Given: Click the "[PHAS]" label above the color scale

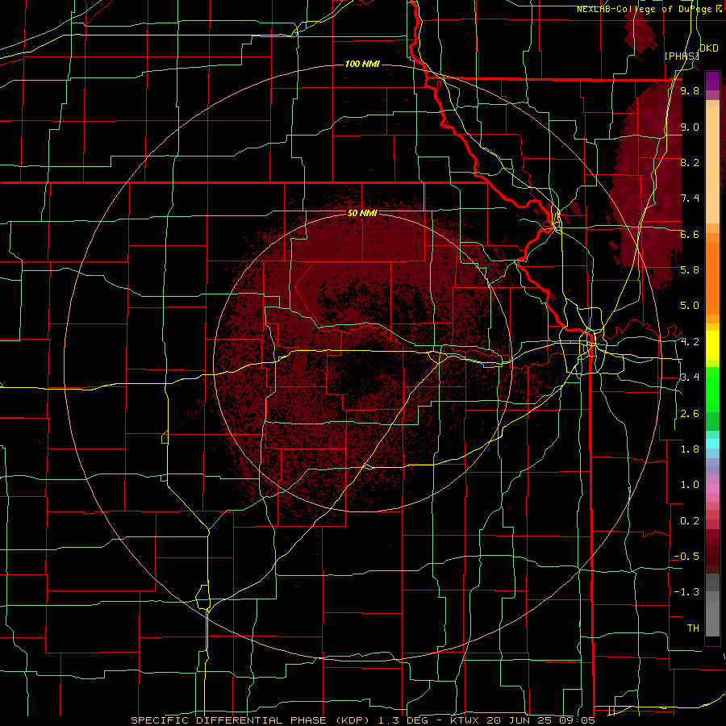Looking at the screenshot, I should [682, 56].
